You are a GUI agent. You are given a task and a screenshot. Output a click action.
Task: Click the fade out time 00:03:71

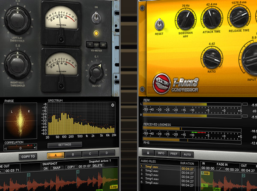12,171
